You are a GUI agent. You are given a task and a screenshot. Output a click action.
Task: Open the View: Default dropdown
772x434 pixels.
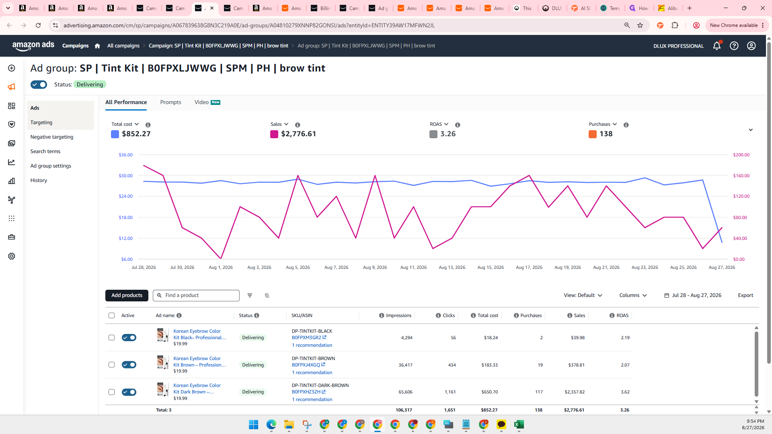coord(583,295)
